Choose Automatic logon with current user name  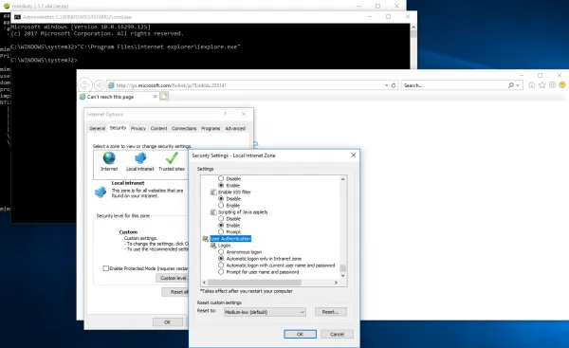click(221, 266)
